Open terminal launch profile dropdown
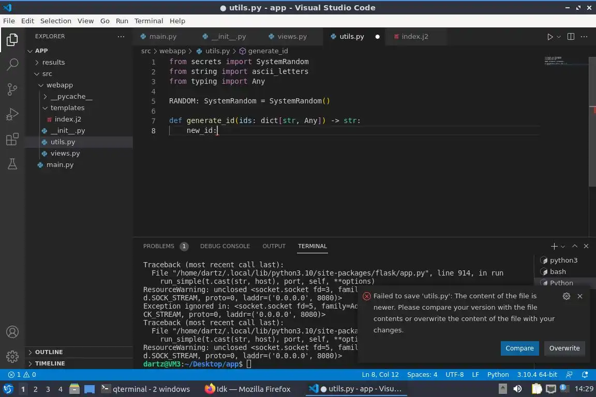The image size is (596, 397). click(x=563, y=247)
